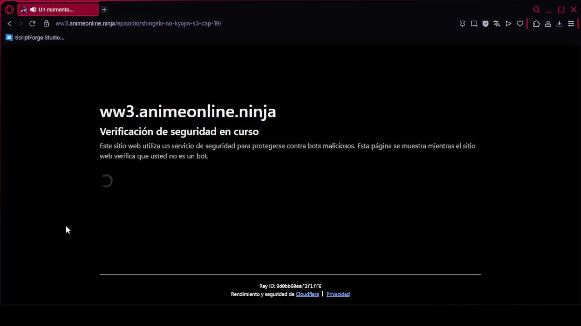Open the ad blocker shield icon
Screen dimensions: 581x326
(485, 24)
